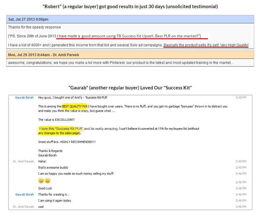Image resolution: width=261 pixels, height=218 pixels.
Task: Click underlined "Basically the product sells it's self"
Action: pos(191,45)
